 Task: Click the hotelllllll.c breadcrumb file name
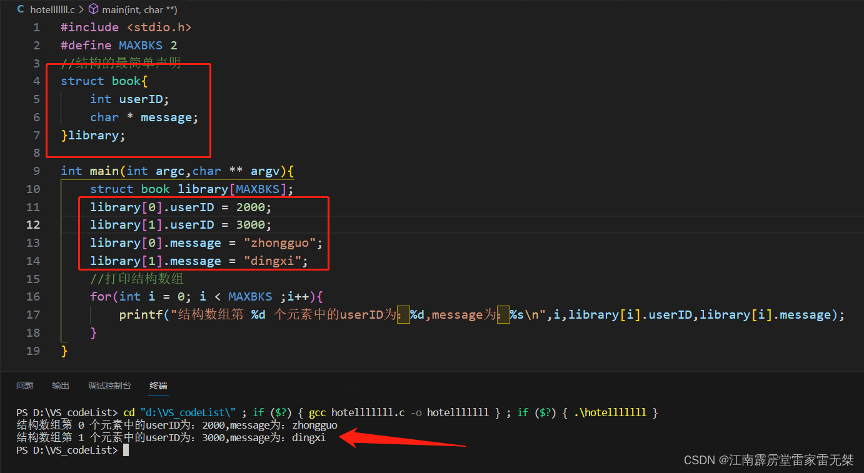pos(53,9)
